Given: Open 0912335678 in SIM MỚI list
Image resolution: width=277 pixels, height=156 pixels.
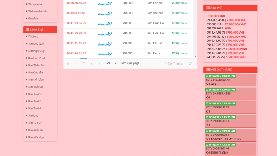Looking at the screenshot, I should [x=215, y=28].
